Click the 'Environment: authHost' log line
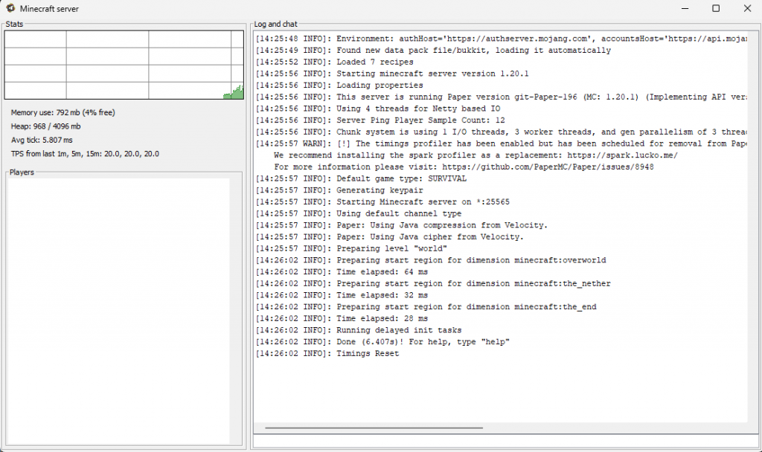This screenshot has height=452, width=762. 502,39
